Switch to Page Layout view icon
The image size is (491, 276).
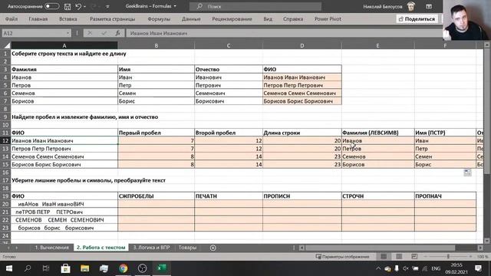399,257
